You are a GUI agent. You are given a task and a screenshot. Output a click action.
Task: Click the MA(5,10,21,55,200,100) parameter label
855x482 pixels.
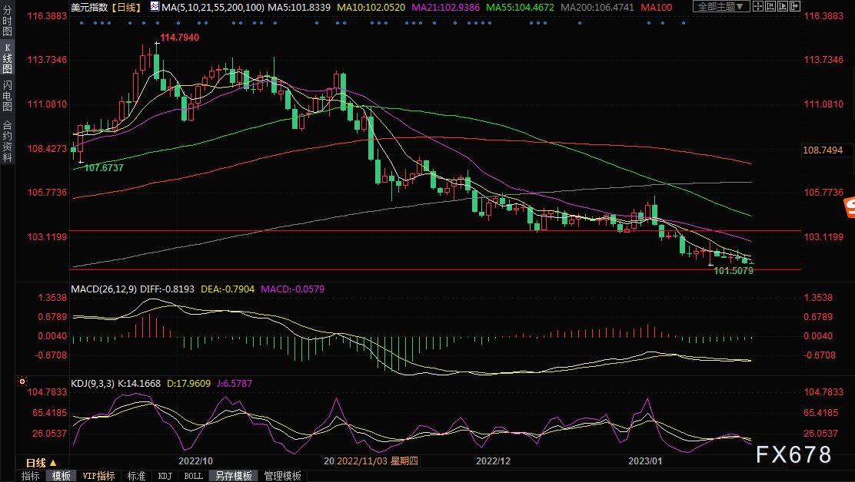click(213, 7)
